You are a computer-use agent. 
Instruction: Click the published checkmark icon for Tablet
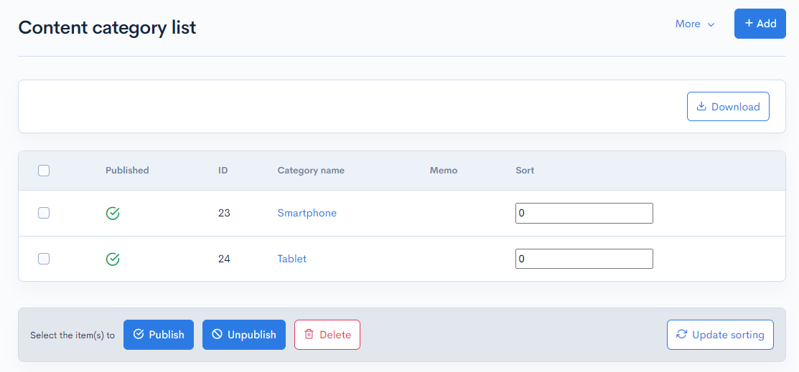click(113, 259)
